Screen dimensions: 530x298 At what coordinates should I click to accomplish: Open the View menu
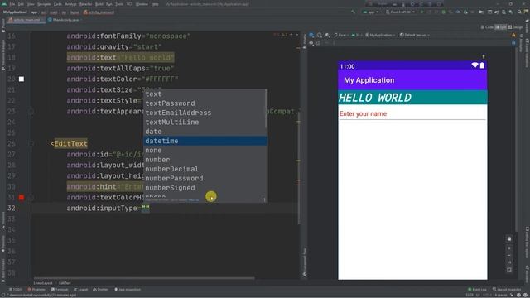pos(31,4)
